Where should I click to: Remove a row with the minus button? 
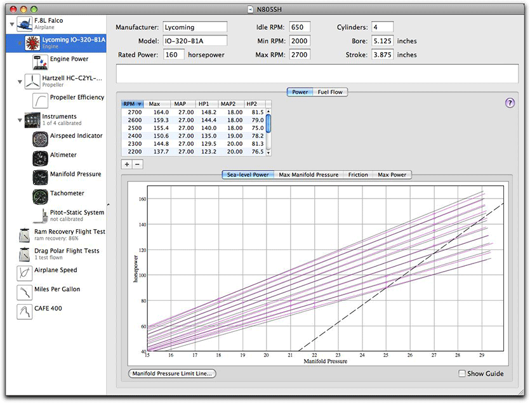138,164
